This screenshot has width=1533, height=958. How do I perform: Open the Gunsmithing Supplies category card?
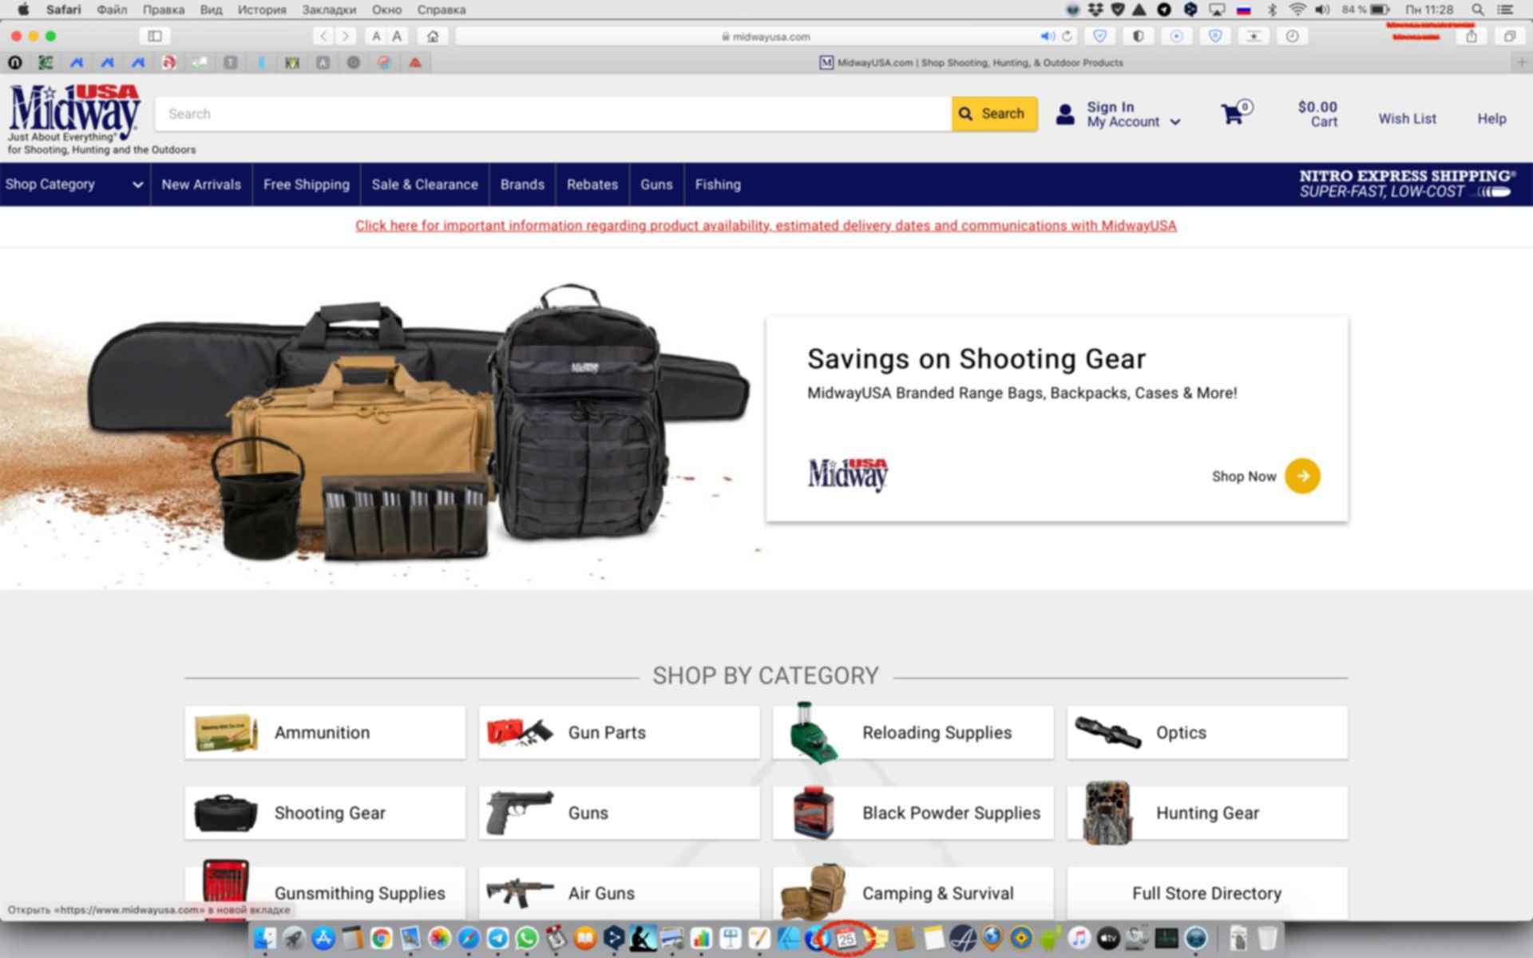[325, 893]
